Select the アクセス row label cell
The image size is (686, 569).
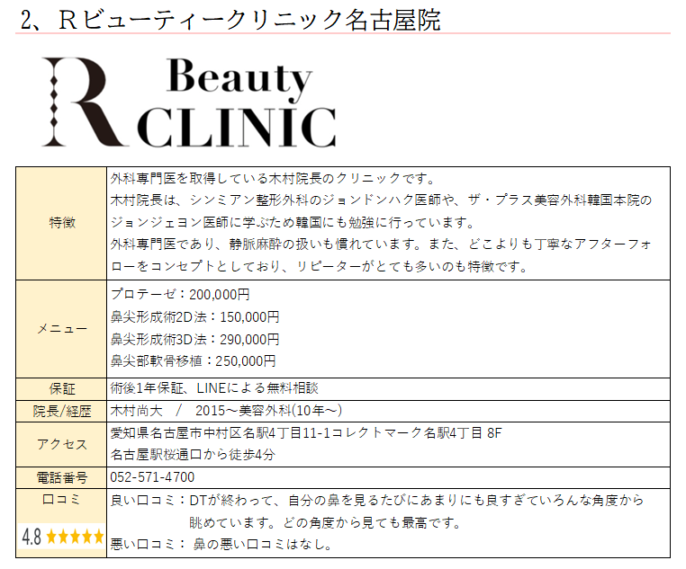[61, 444]
